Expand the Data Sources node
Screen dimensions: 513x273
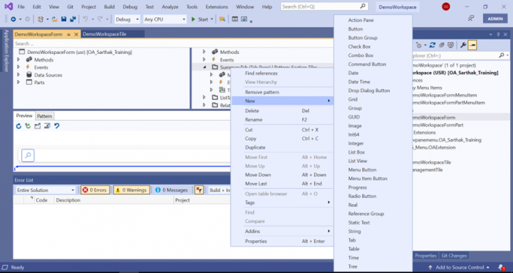19,75
